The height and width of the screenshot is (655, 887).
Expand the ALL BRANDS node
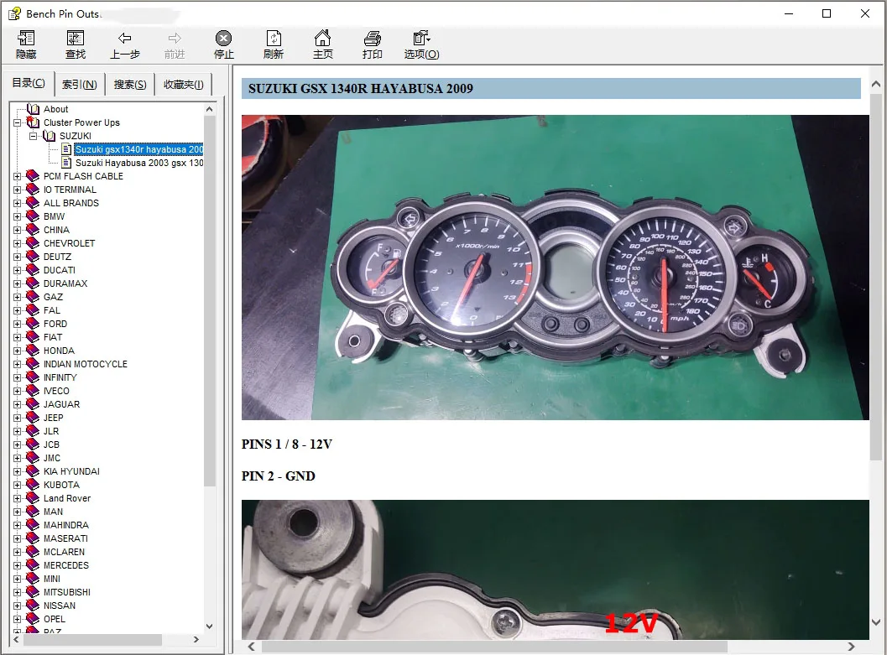pyautogui.click(x=17, y=204)
